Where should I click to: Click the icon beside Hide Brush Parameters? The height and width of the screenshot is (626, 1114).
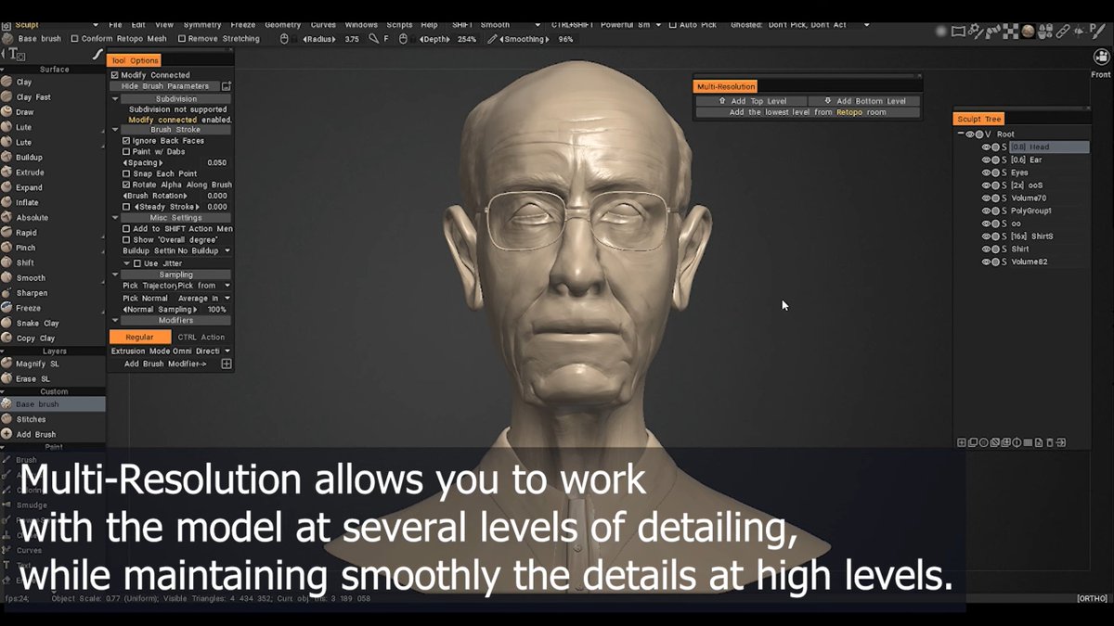coord(226,86)
